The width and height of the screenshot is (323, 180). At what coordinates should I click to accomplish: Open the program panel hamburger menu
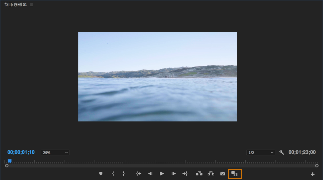pos(31,5)
